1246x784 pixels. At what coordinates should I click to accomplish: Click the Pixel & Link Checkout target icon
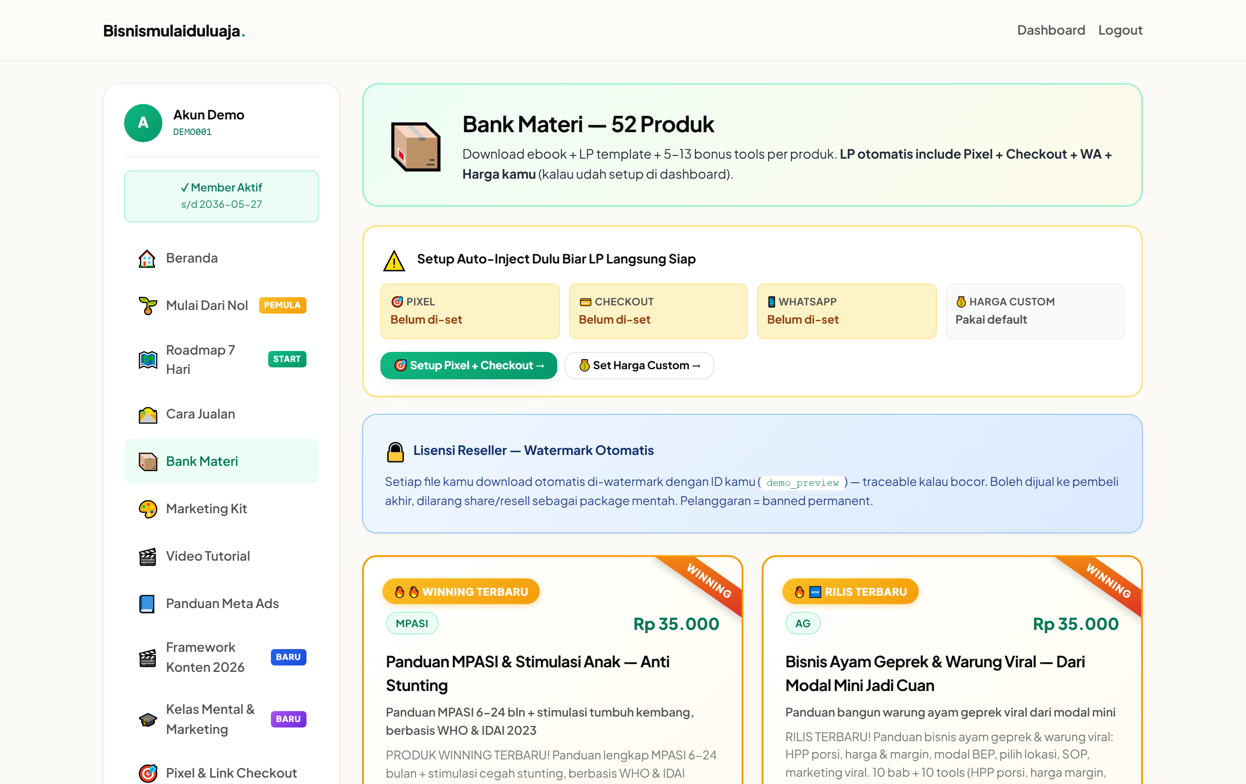tap(147, 773)
